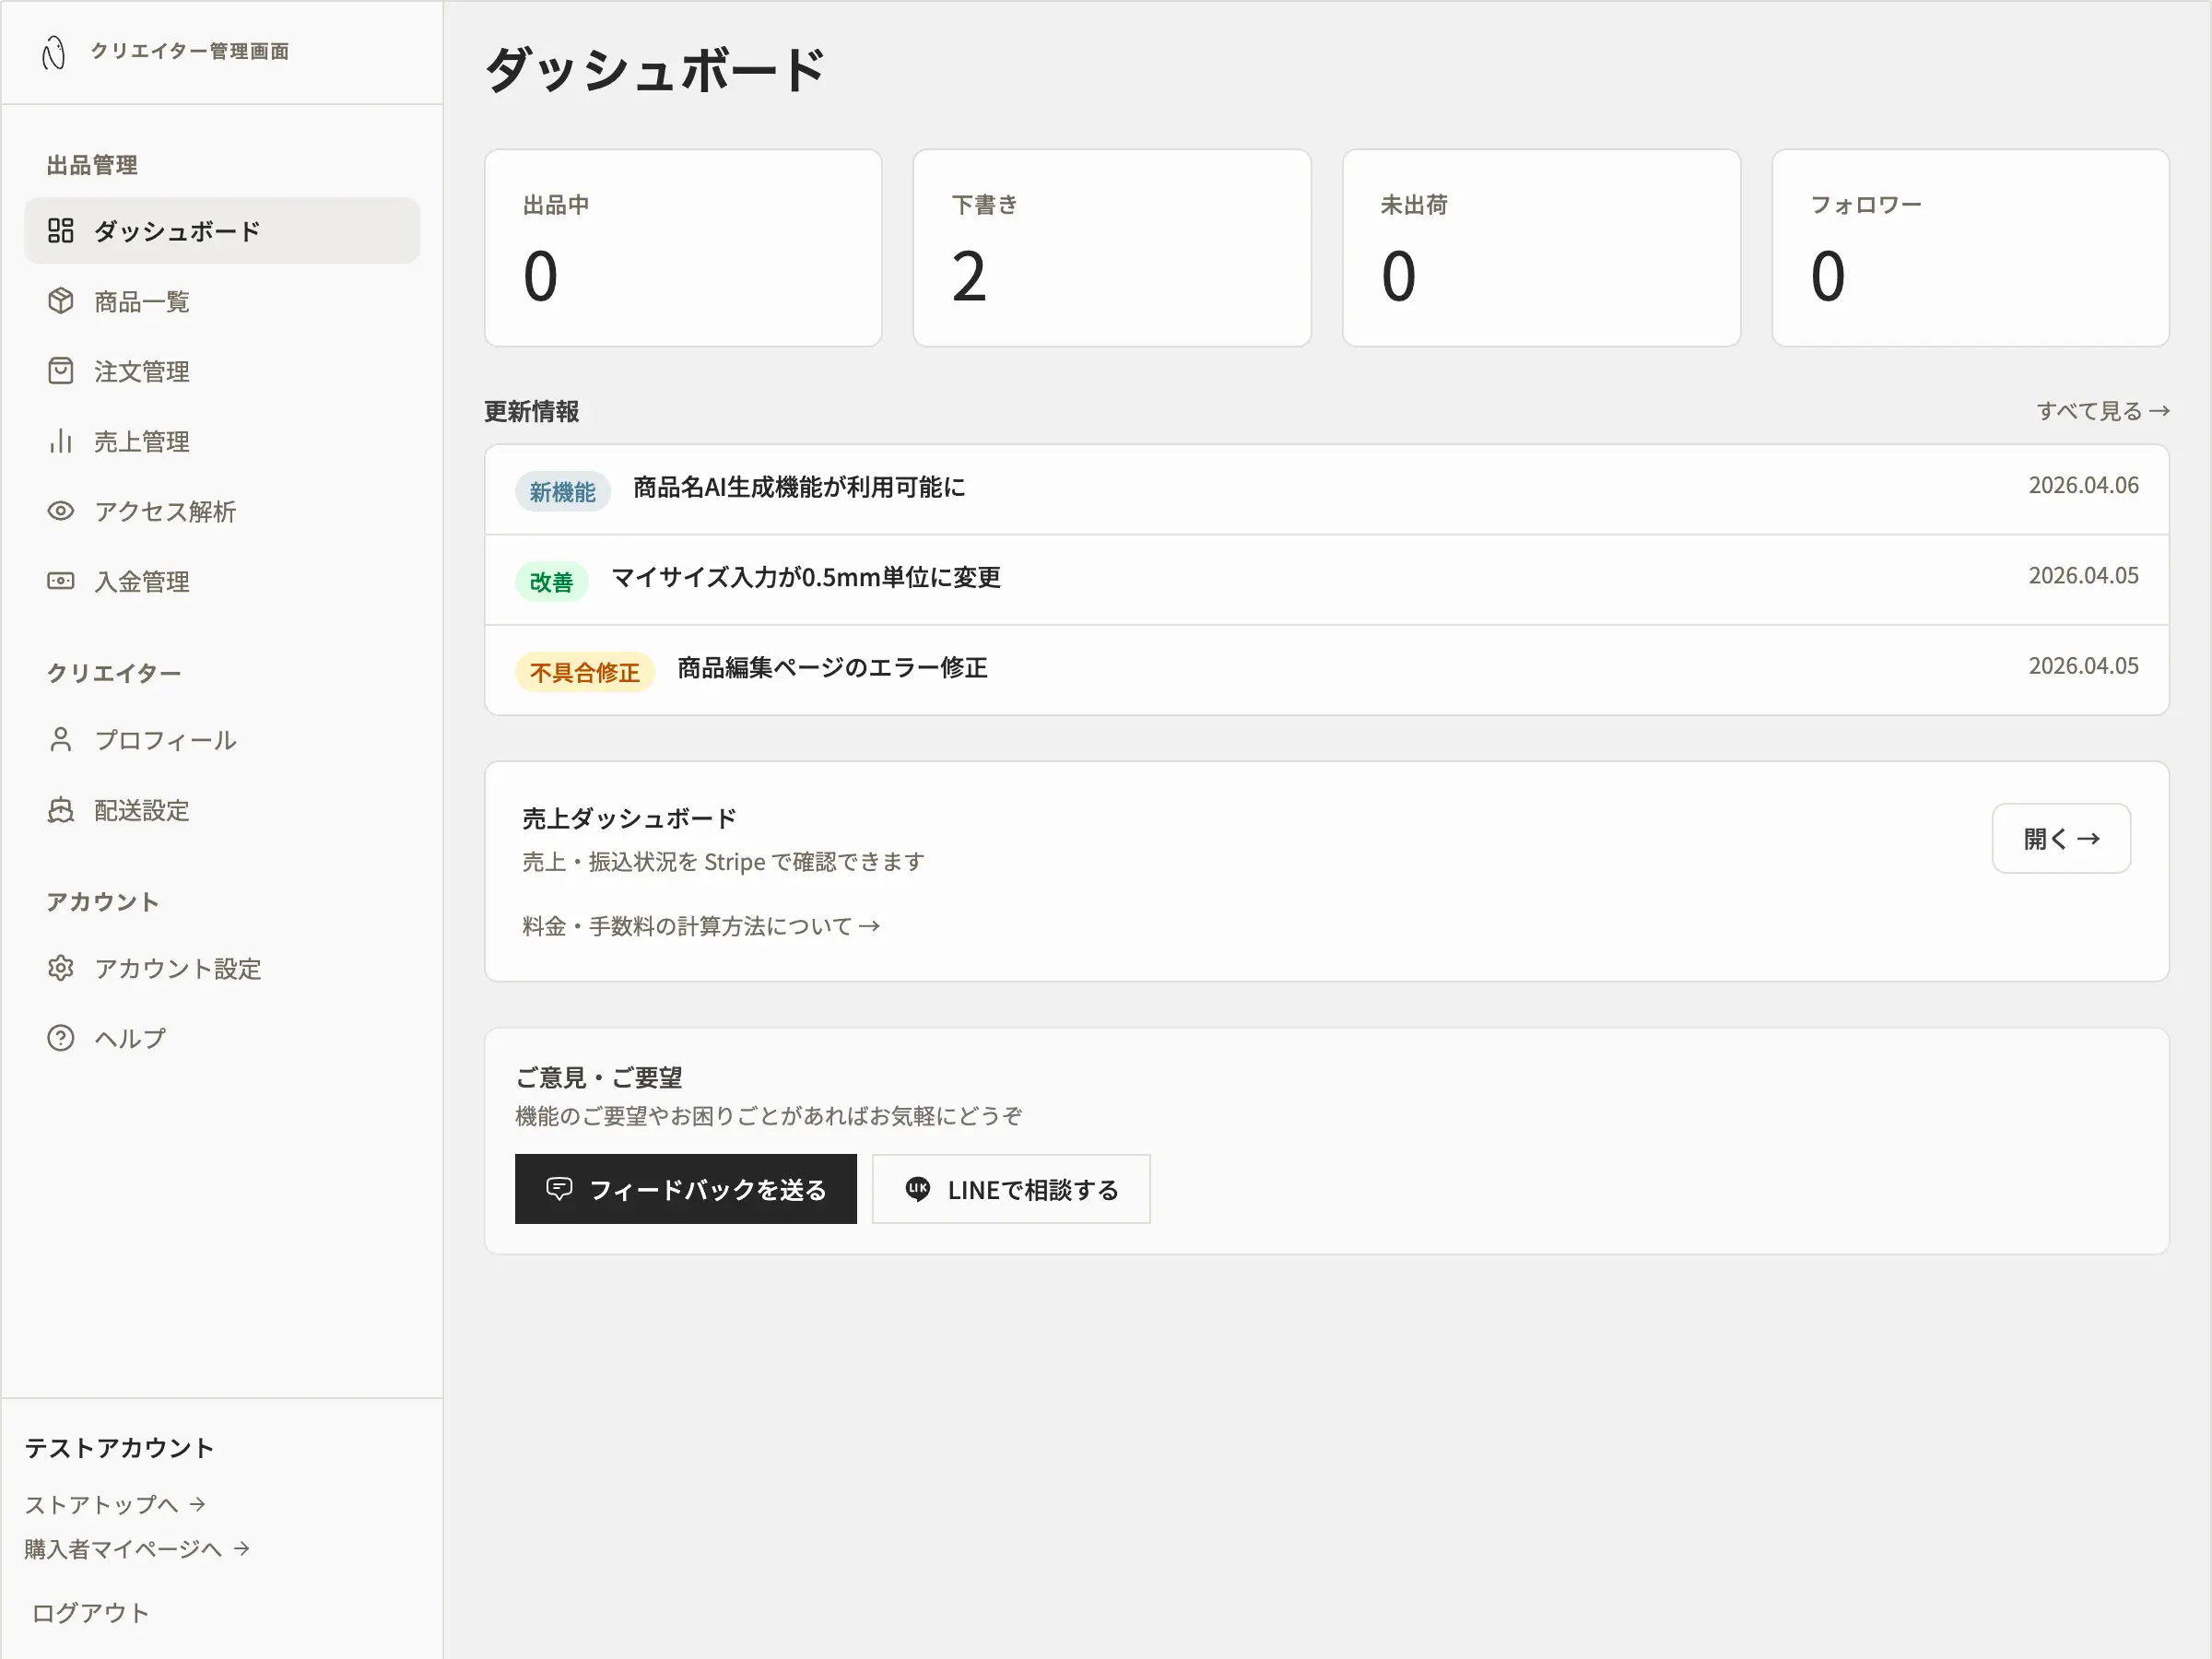The width and height of the screenshot is (2212, 1659).
Task: Select 注文管理 in the sidebar menu
Action: click(141, 370)
